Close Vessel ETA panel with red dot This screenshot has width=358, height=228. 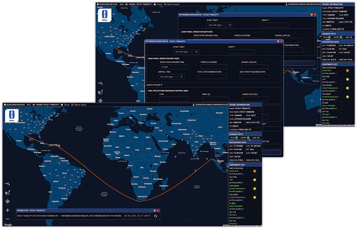coord(158,210)
